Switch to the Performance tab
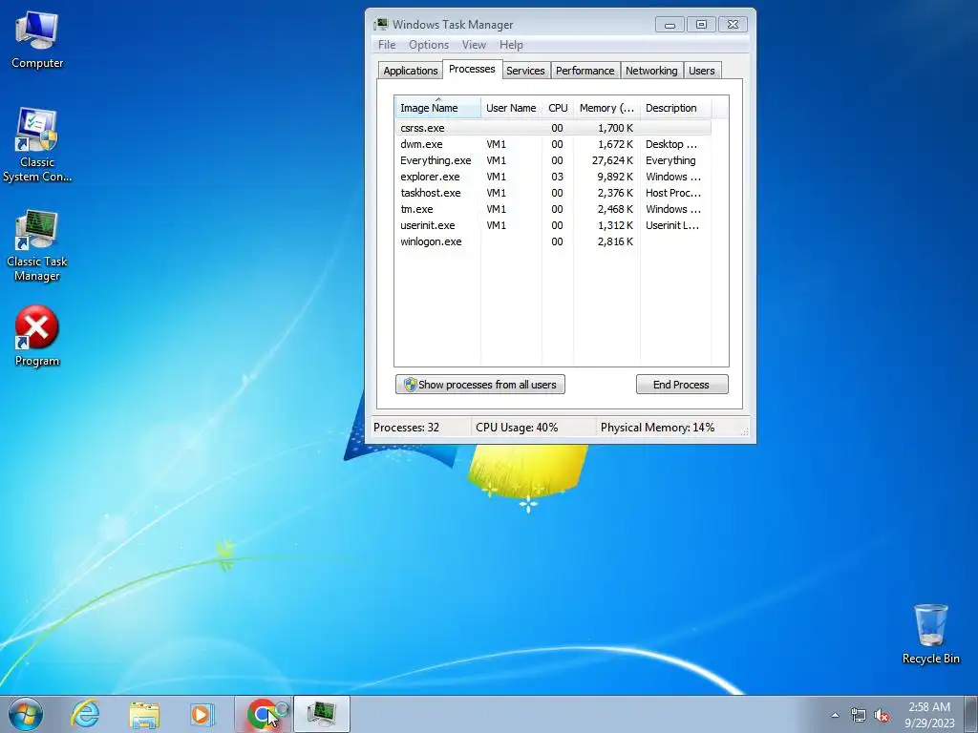Screen dimensions: 978x733 point(585,71)
